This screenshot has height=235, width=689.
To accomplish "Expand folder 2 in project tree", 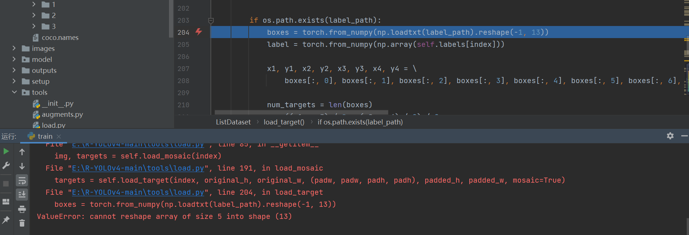I will point(34,15).
